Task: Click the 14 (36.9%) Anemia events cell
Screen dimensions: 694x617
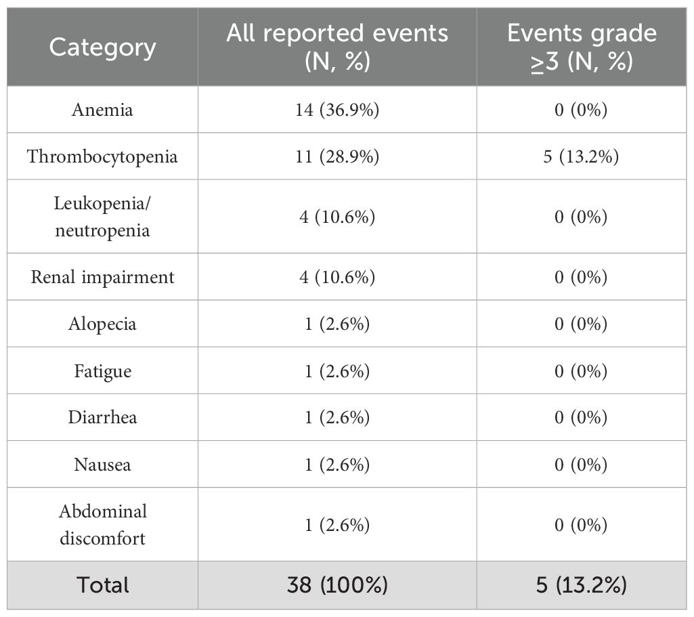Action: [337, 110]
